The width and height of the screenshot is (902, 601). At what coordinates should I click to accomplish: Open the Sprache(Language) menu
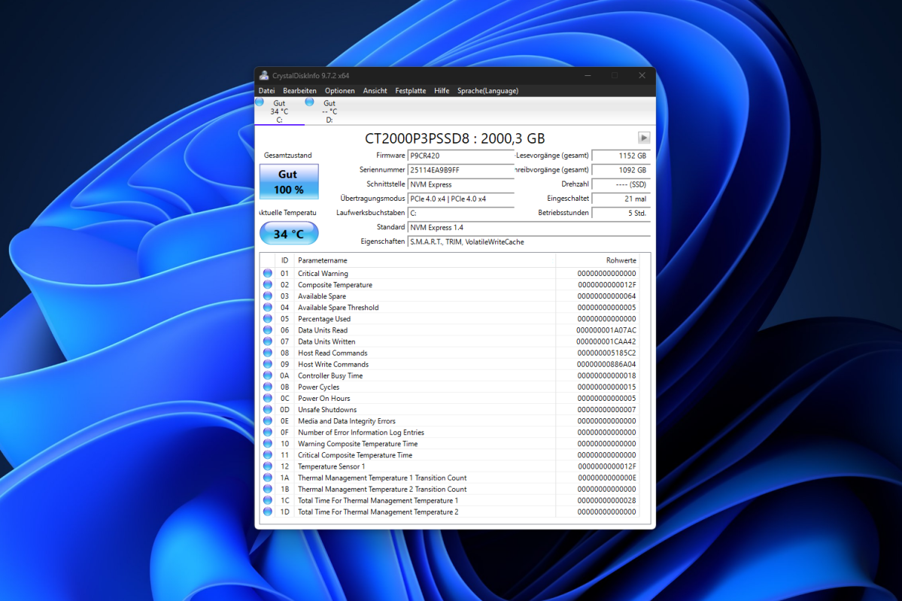point(487,90)
